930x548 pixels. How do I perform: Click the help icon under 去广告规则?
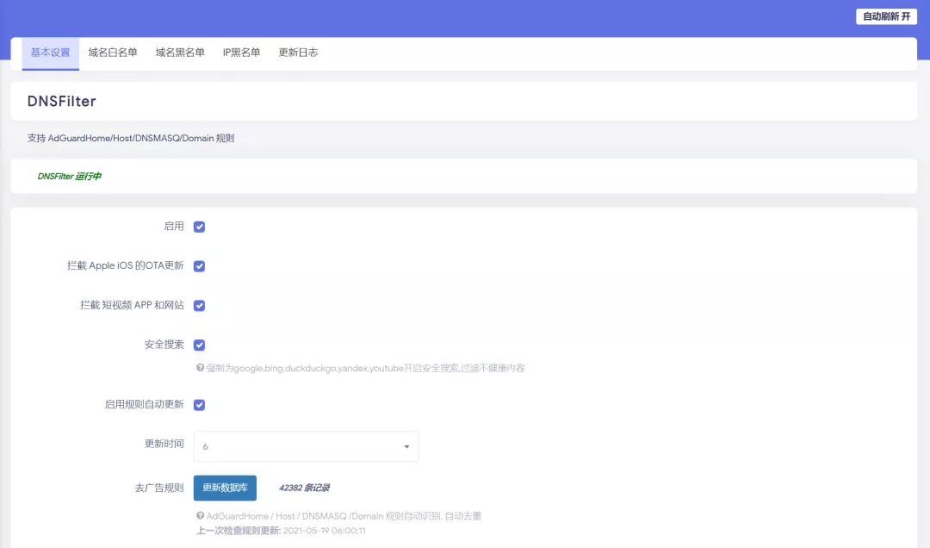coord(198,515)
